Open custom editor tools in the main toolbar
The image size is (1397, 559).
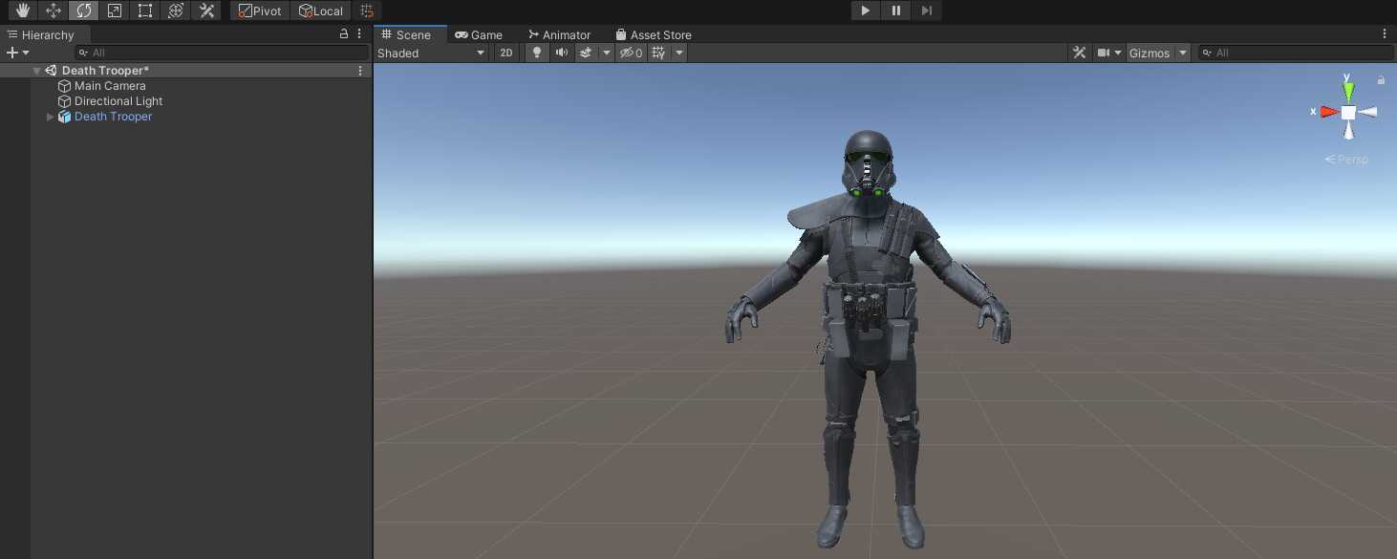(206, 11)
